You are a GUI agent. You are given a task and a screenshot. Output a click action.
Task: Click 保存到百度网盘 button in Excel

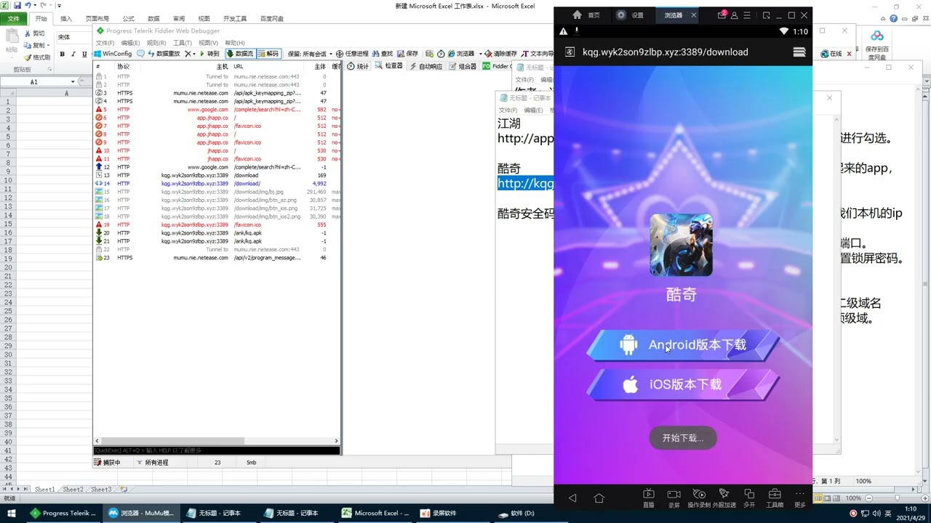877,45
